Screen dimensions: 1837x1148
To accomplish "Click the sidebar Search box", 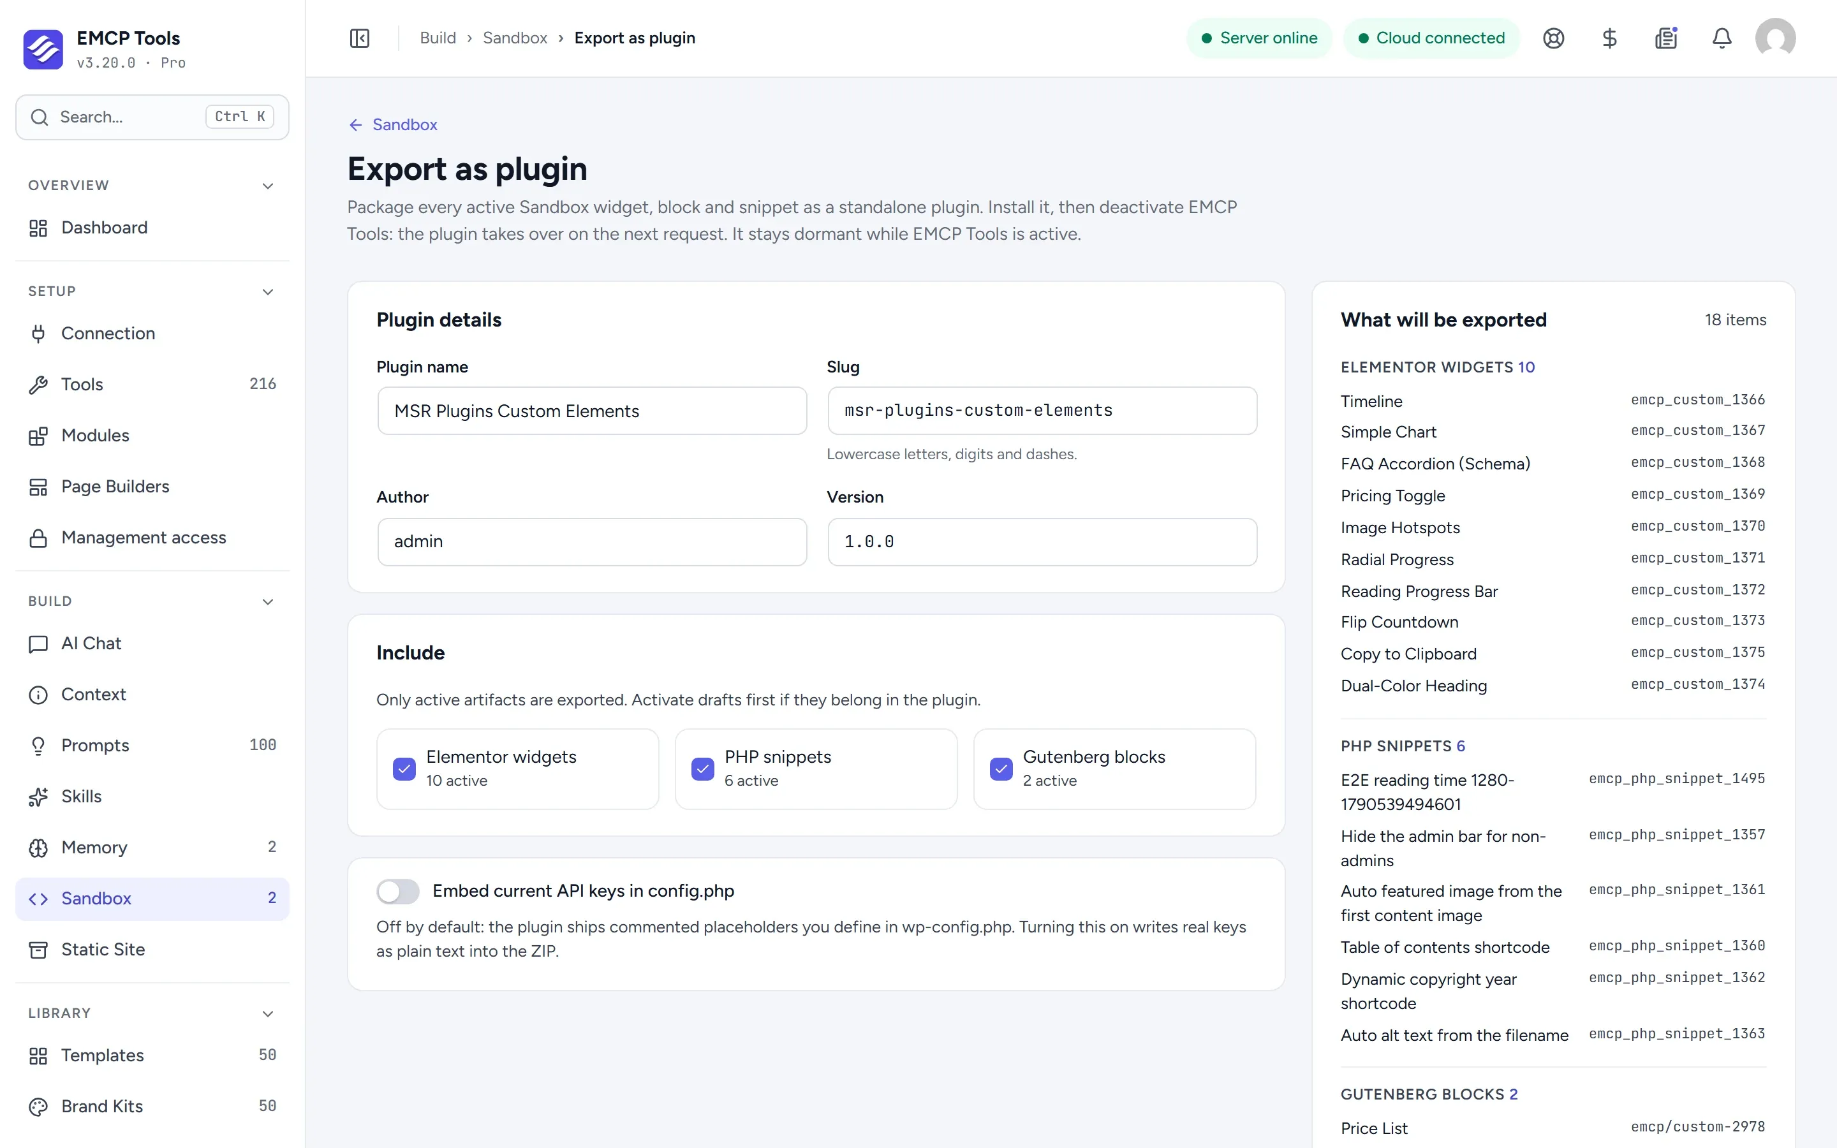I will [152, 117].
